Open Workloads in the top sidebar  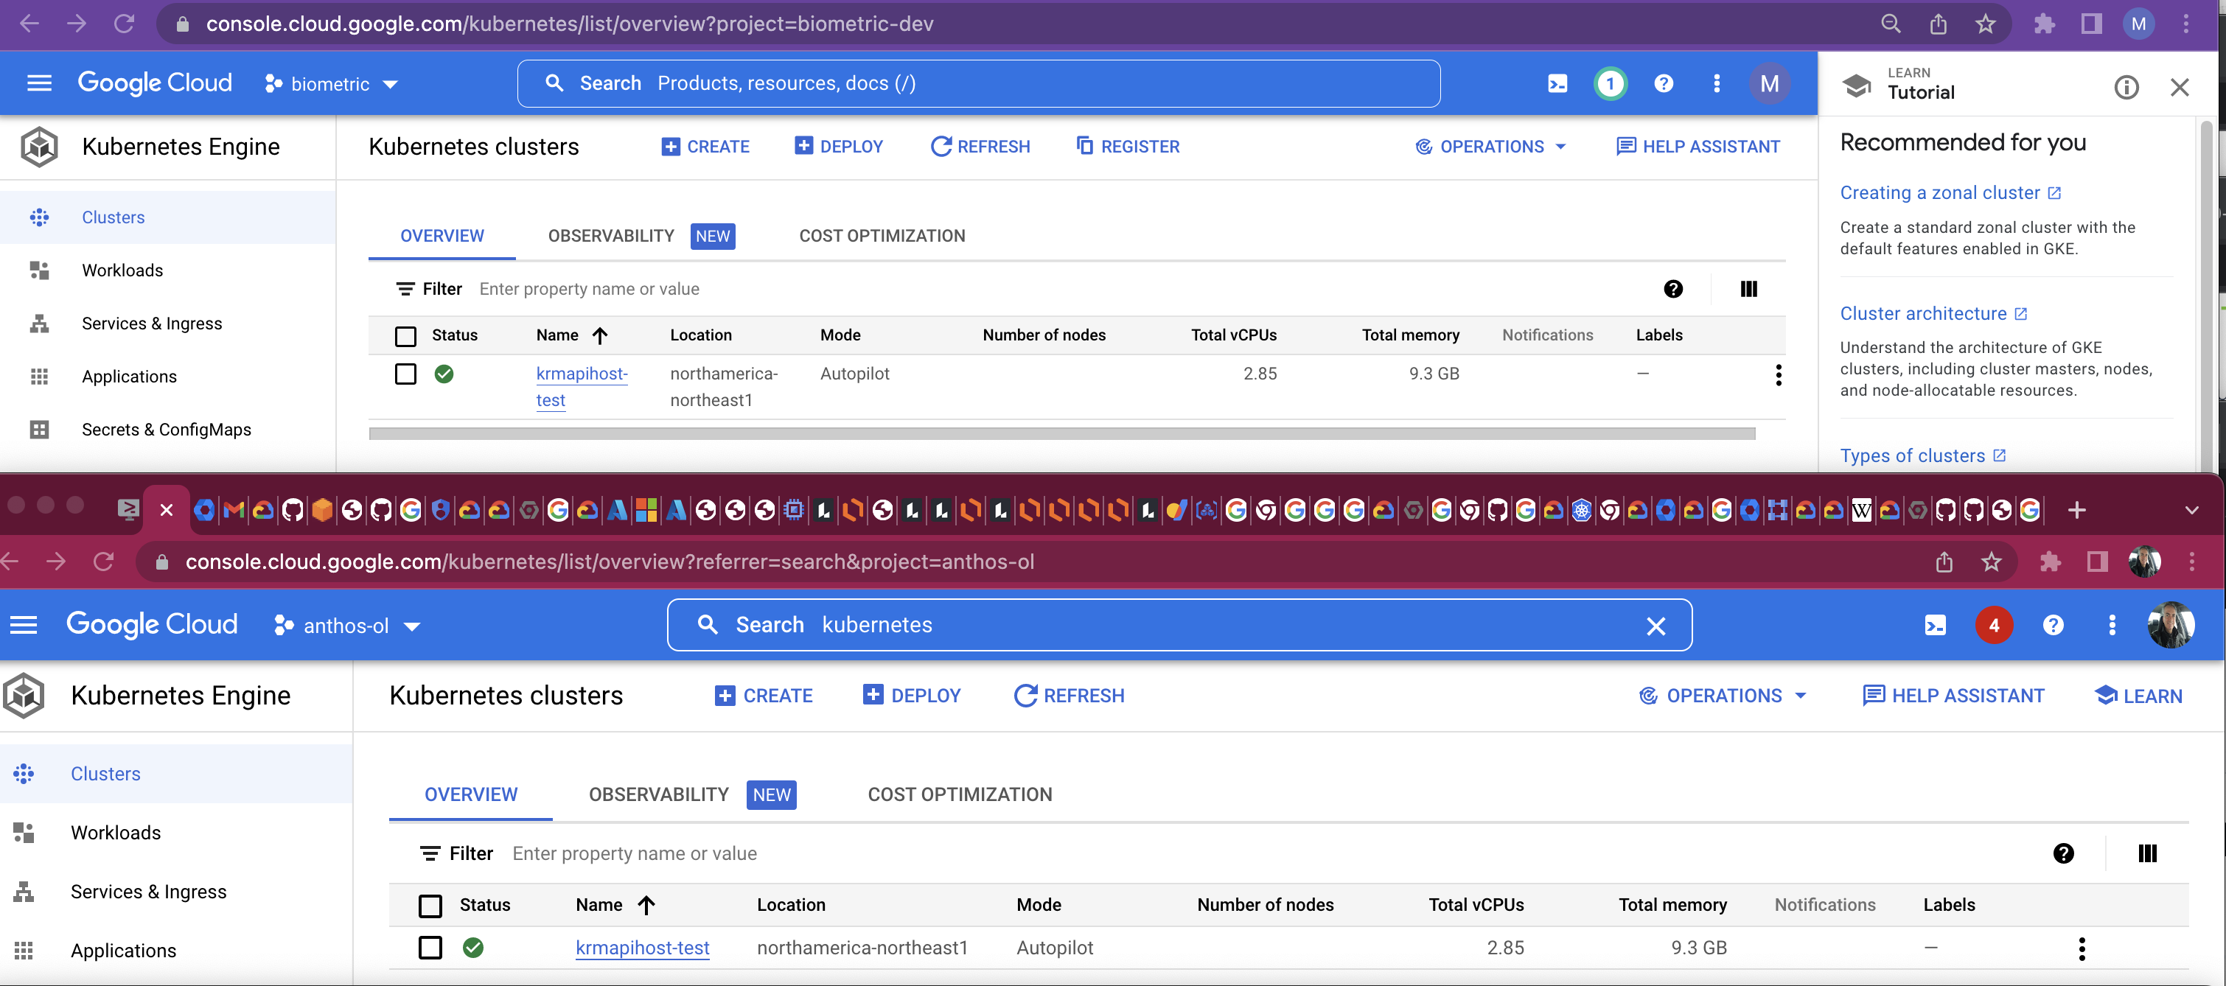122,270
